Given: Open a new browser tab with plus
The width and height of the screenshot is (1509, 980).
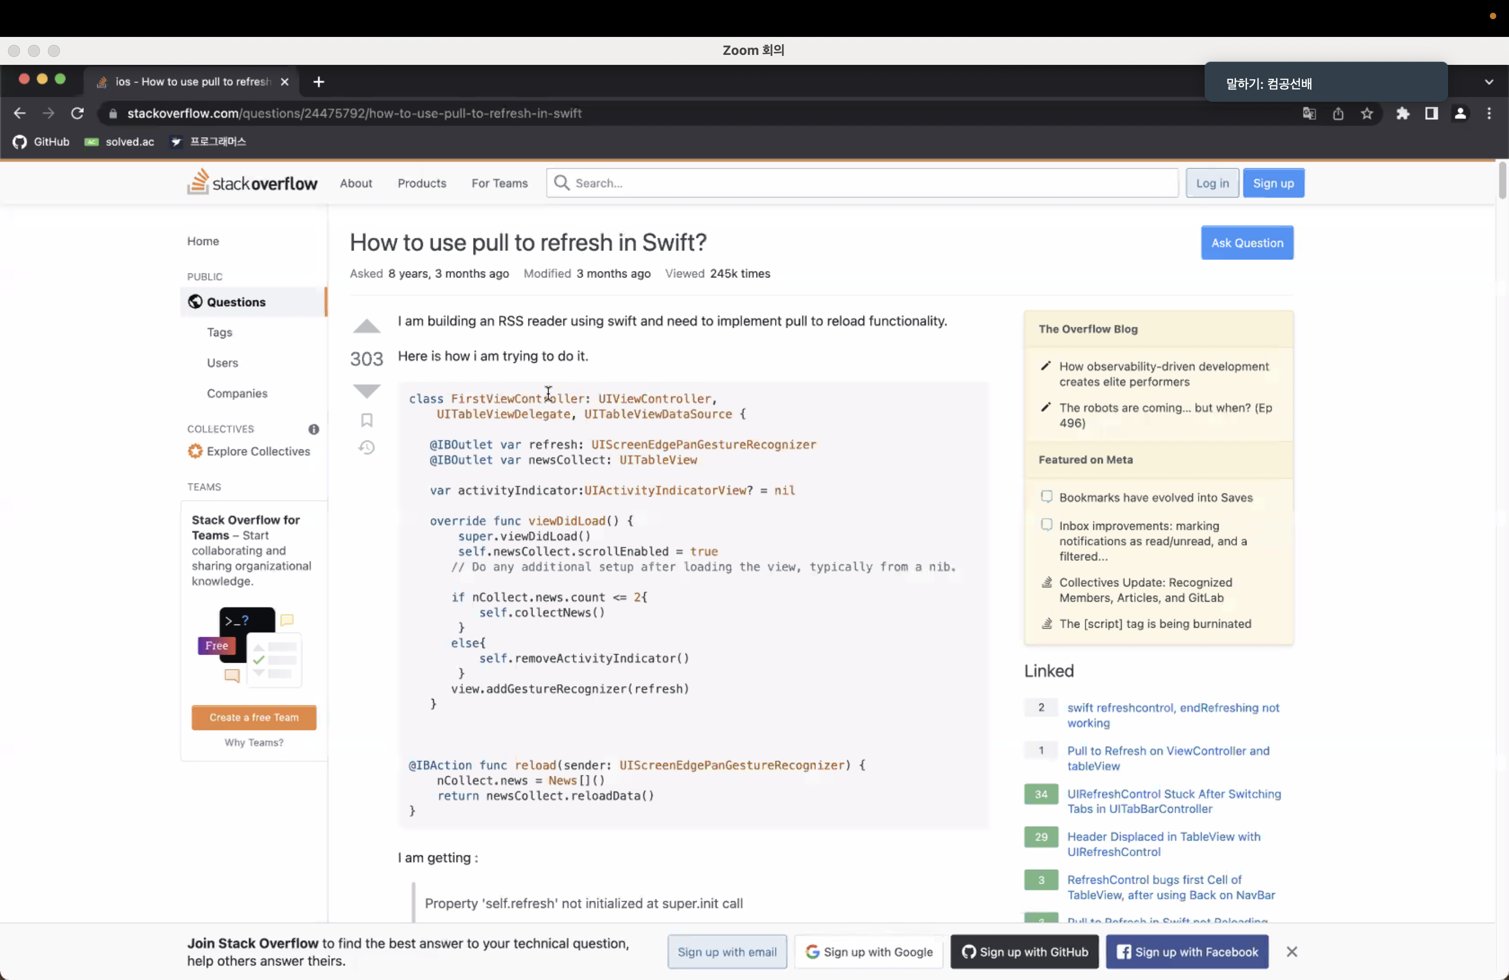Looking at the screenshot, I should click(x=319, y=82).
